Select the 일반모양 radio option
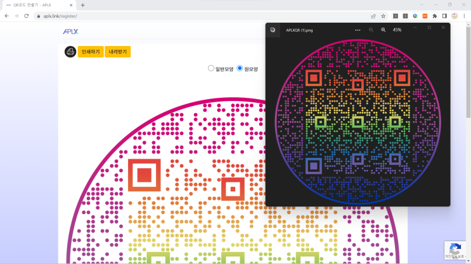The height and width of the screenshot is (264, 471). click(211, 68)
